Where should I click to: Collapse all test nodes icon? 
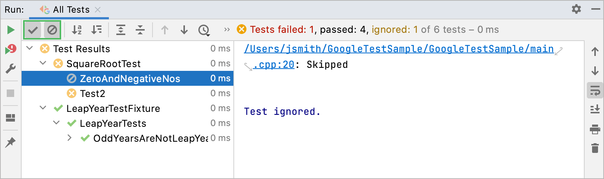tap(140, 30)
